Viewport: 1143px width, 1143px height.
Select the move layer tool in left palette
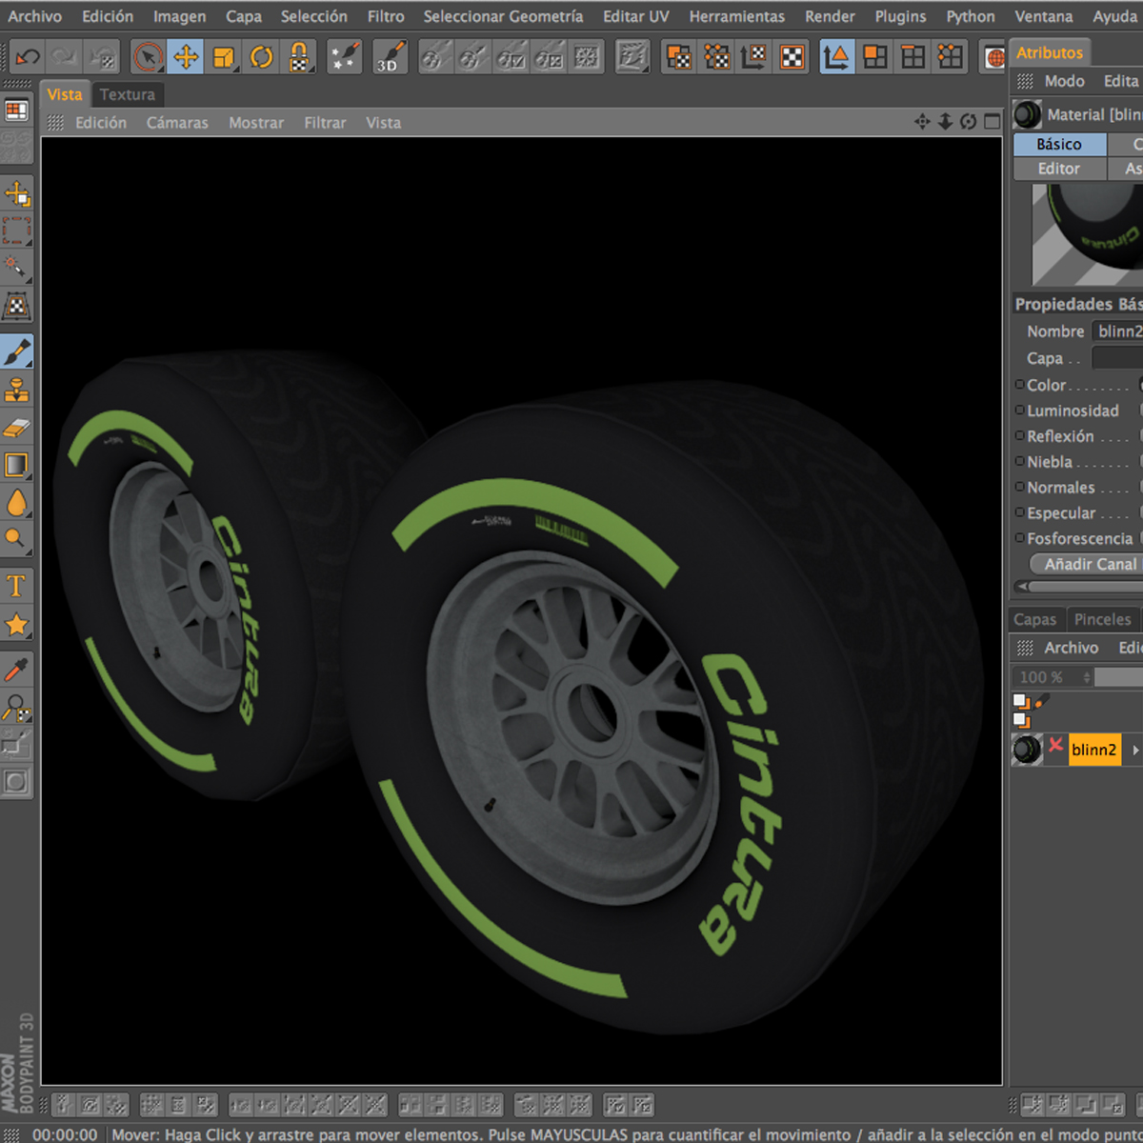click(x=17, y=193)
